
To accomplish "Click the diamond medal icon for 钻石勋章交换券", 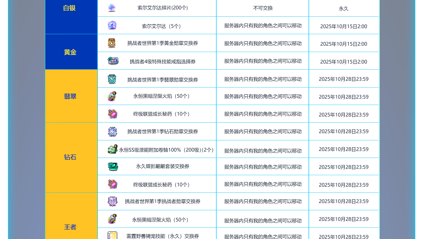I will point(112,132).
